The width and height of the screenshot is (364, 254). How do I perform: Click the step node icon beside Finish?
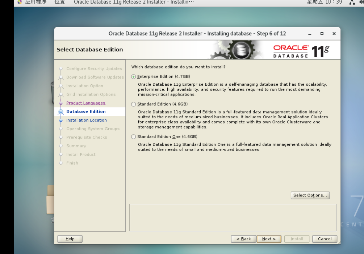(x=60, y=163)
